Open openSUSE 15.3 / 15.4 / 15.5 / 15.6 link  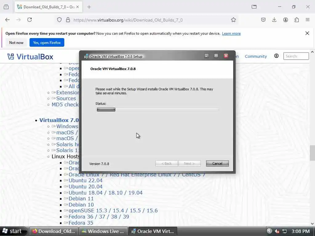click(113, 211)
